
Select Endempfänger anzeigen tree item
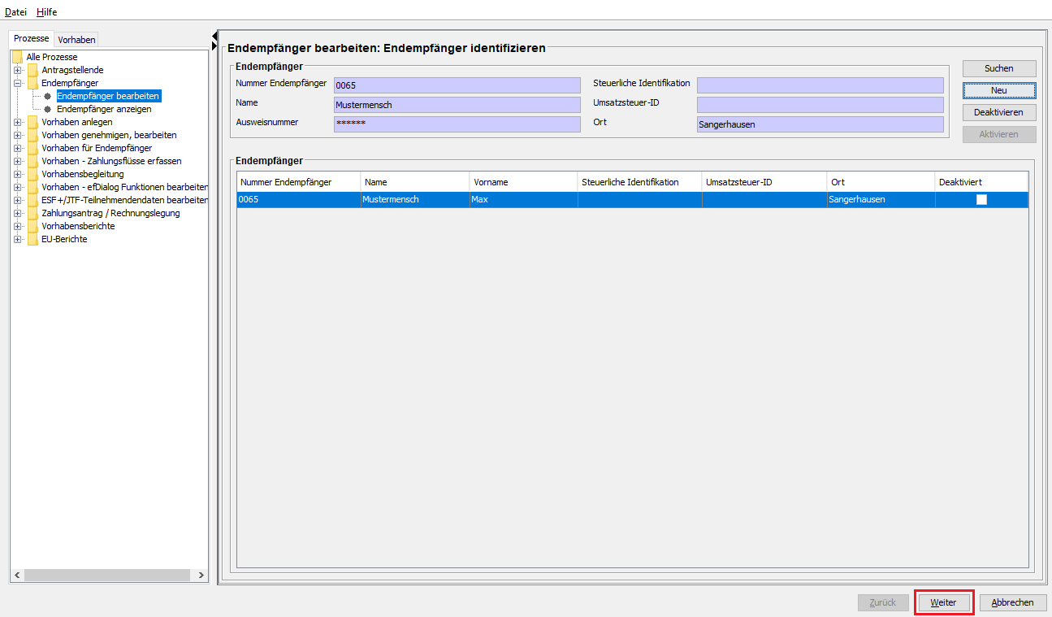point(104,109)
